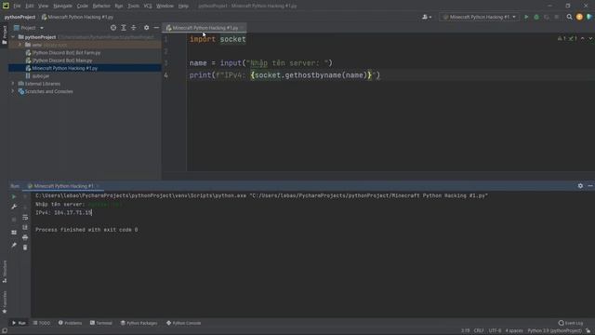Open the TODO tool window
This screenshot has width=595, height=335.
pos(42,323)
